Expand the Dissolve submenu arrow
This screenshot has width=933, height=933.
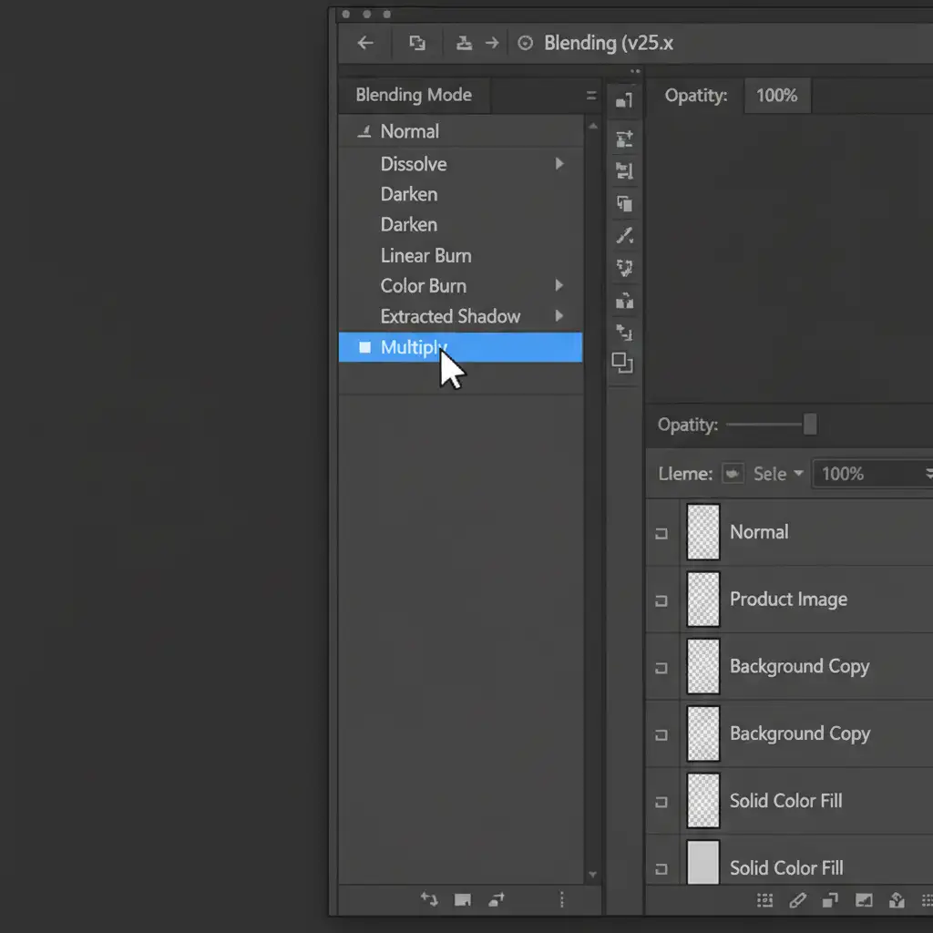tap(559, 164)
